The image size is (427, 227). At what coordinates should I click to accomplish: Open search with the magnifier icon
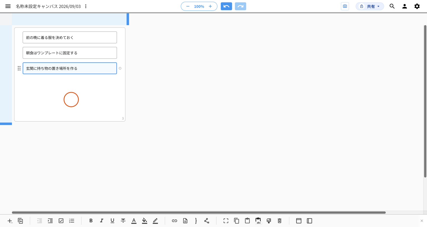pos(392,6)
